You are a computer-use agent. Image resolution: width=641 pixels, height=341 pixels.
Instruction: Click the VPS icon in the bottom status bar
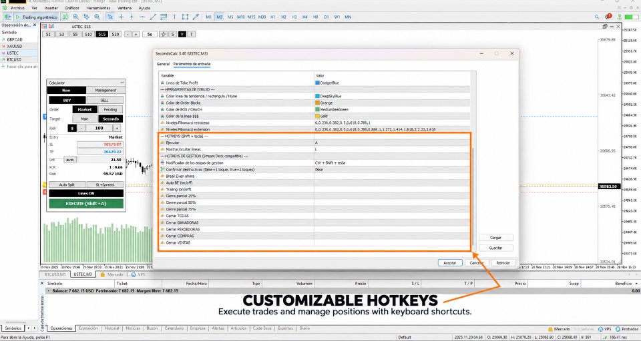coord(605,329)
